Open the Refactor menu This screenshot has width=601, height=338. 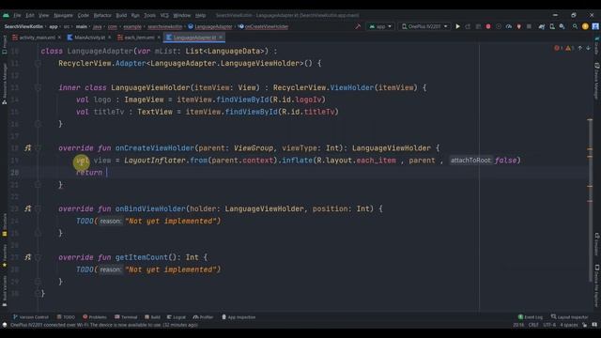pos(102,15)
